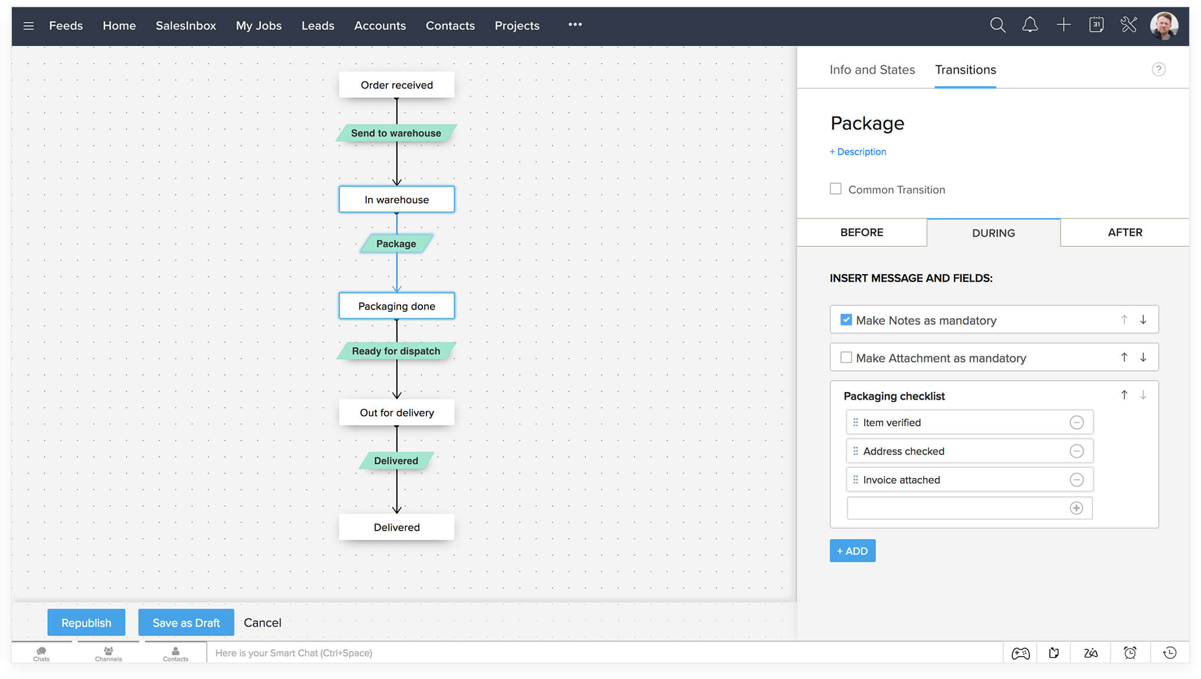Screen dimensions: 1201x679
Task: Open the recent history clock icon
Action: [x=1170, y=653]
